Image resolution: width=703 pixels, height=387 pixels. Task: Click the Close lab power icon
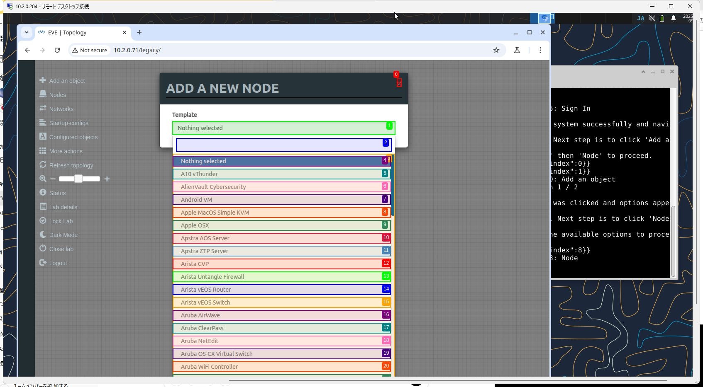[x=43, y=248]
